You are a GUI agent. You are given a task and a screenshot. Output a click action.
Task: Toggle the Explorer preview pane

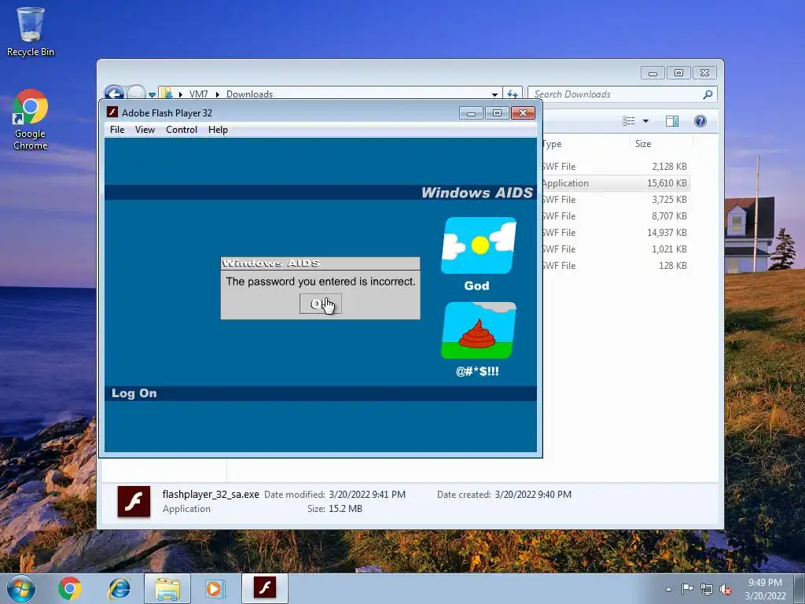coord(672,120)
